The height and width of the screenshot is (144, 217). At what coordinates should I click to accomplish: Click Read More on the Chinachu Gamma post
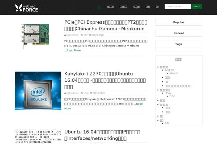(x=73, y=50)
